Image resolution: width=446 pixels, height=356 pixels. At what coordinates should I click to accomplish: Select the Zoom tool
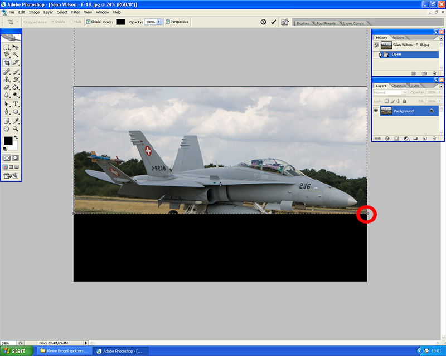point(16,129)
